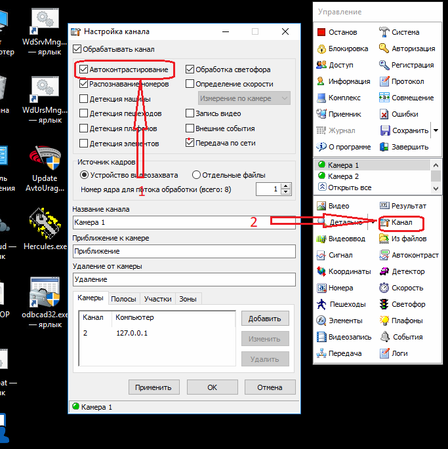The width and height of the screenshot is (448, 449).
Task: Switch to the Зоны tab
Action: click(188, 299)
